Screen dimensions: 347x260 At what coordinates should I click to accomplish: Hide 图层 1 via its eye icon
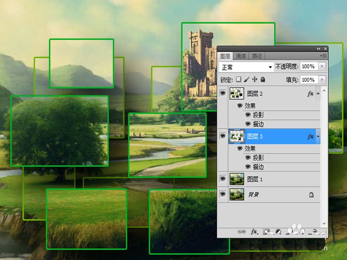[223, 179]
